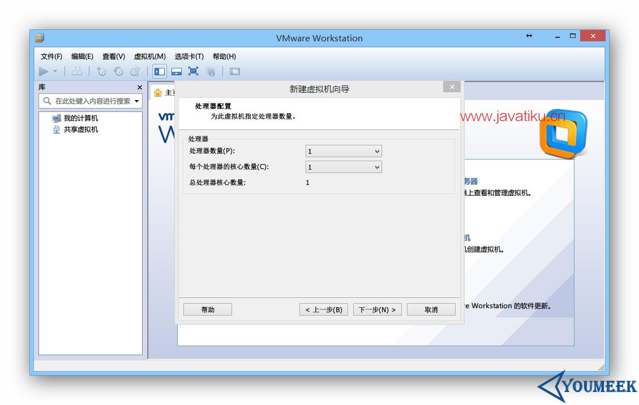Select 共享虚拟机 in library tree
Screen dimensions: 639x405
[81, 130]
